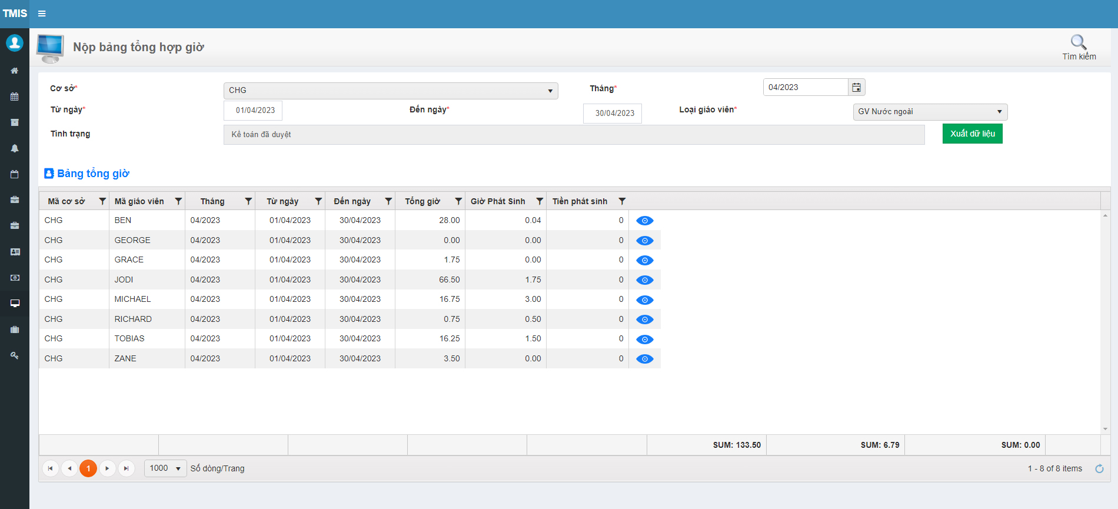1118x509 pixels.
Task: View details for the BEN row
Action: pos(645,221)
